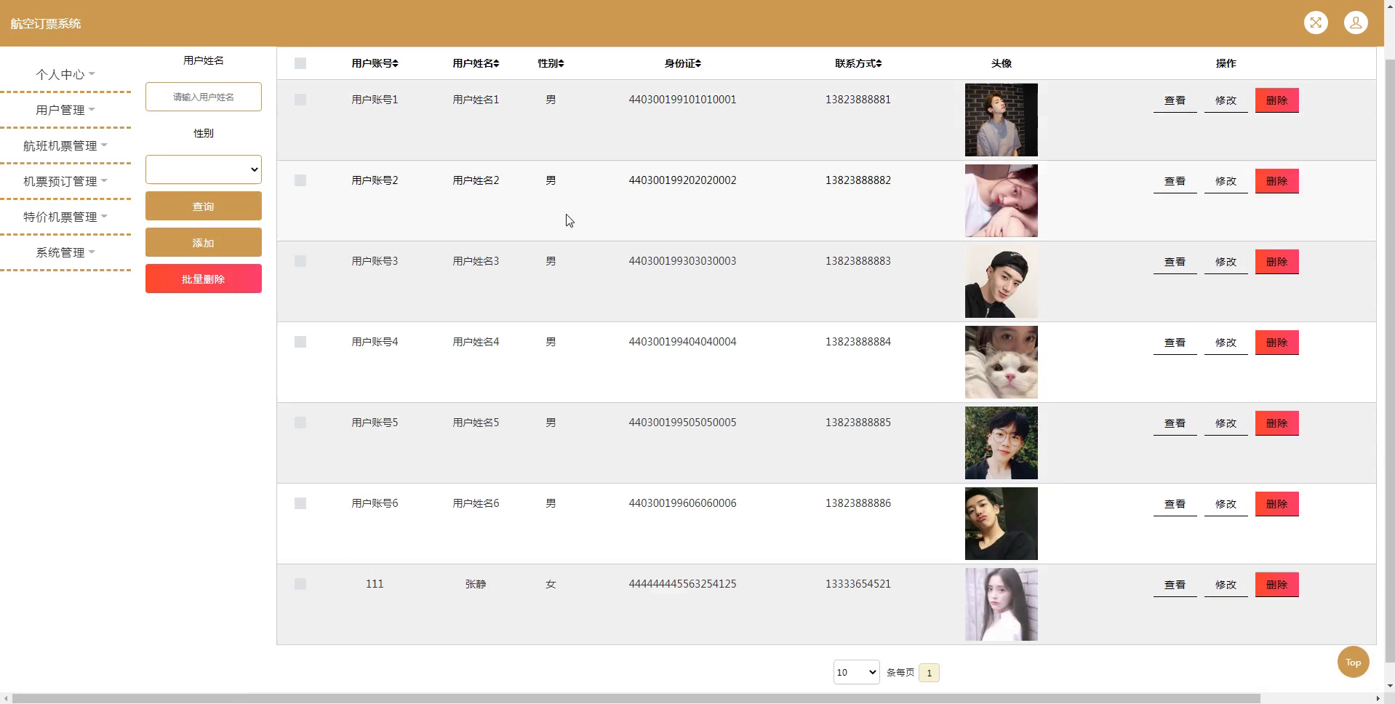Open the user profile icon in header
This screenshot has height=704, width=1395.
1356,23
